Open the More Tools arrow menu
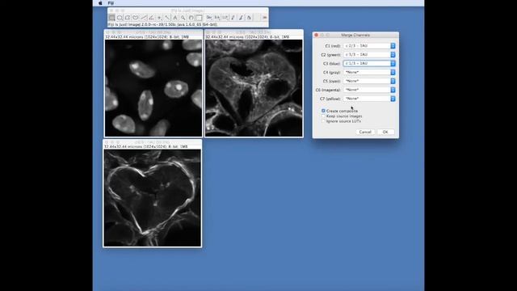The width and height of the screenshot is (517, 291). click(264, 18)
